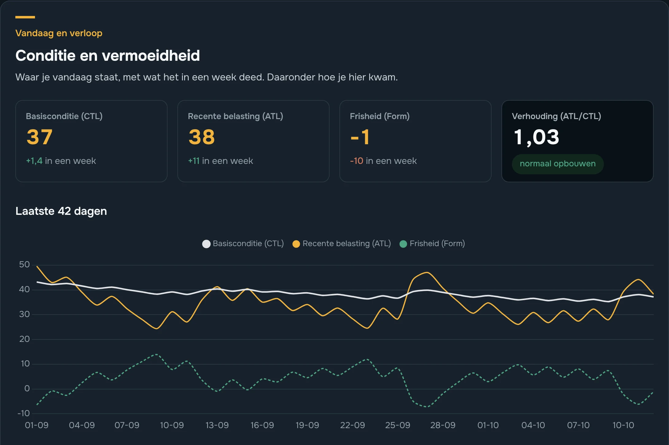Screen dimensions: 669x445
Task: Click '+1,4 in een week' text
Action: point(61,161)
